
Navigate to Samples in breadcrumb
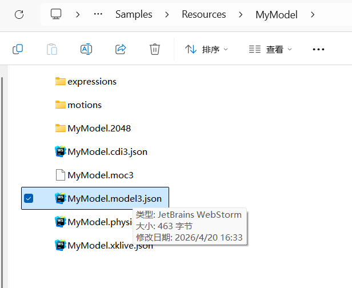click(x=134, y=14)
